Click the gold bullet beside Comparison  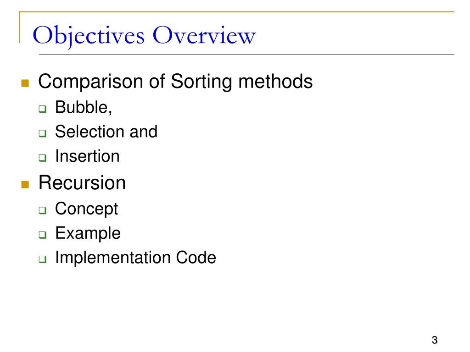click(x=25, y=83)
